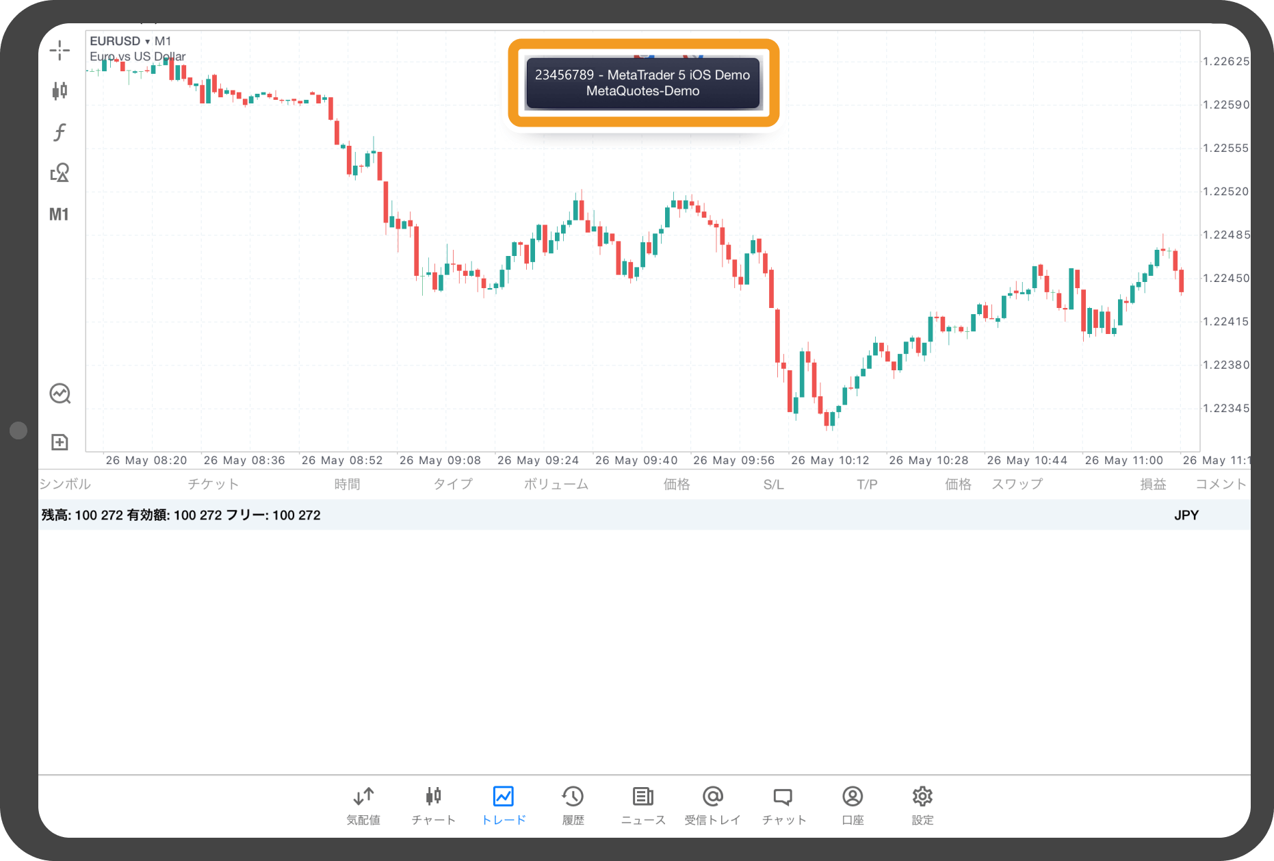Select the トレード trade tab
This screenshot has width=1274, height=861.
click(504, 805)
